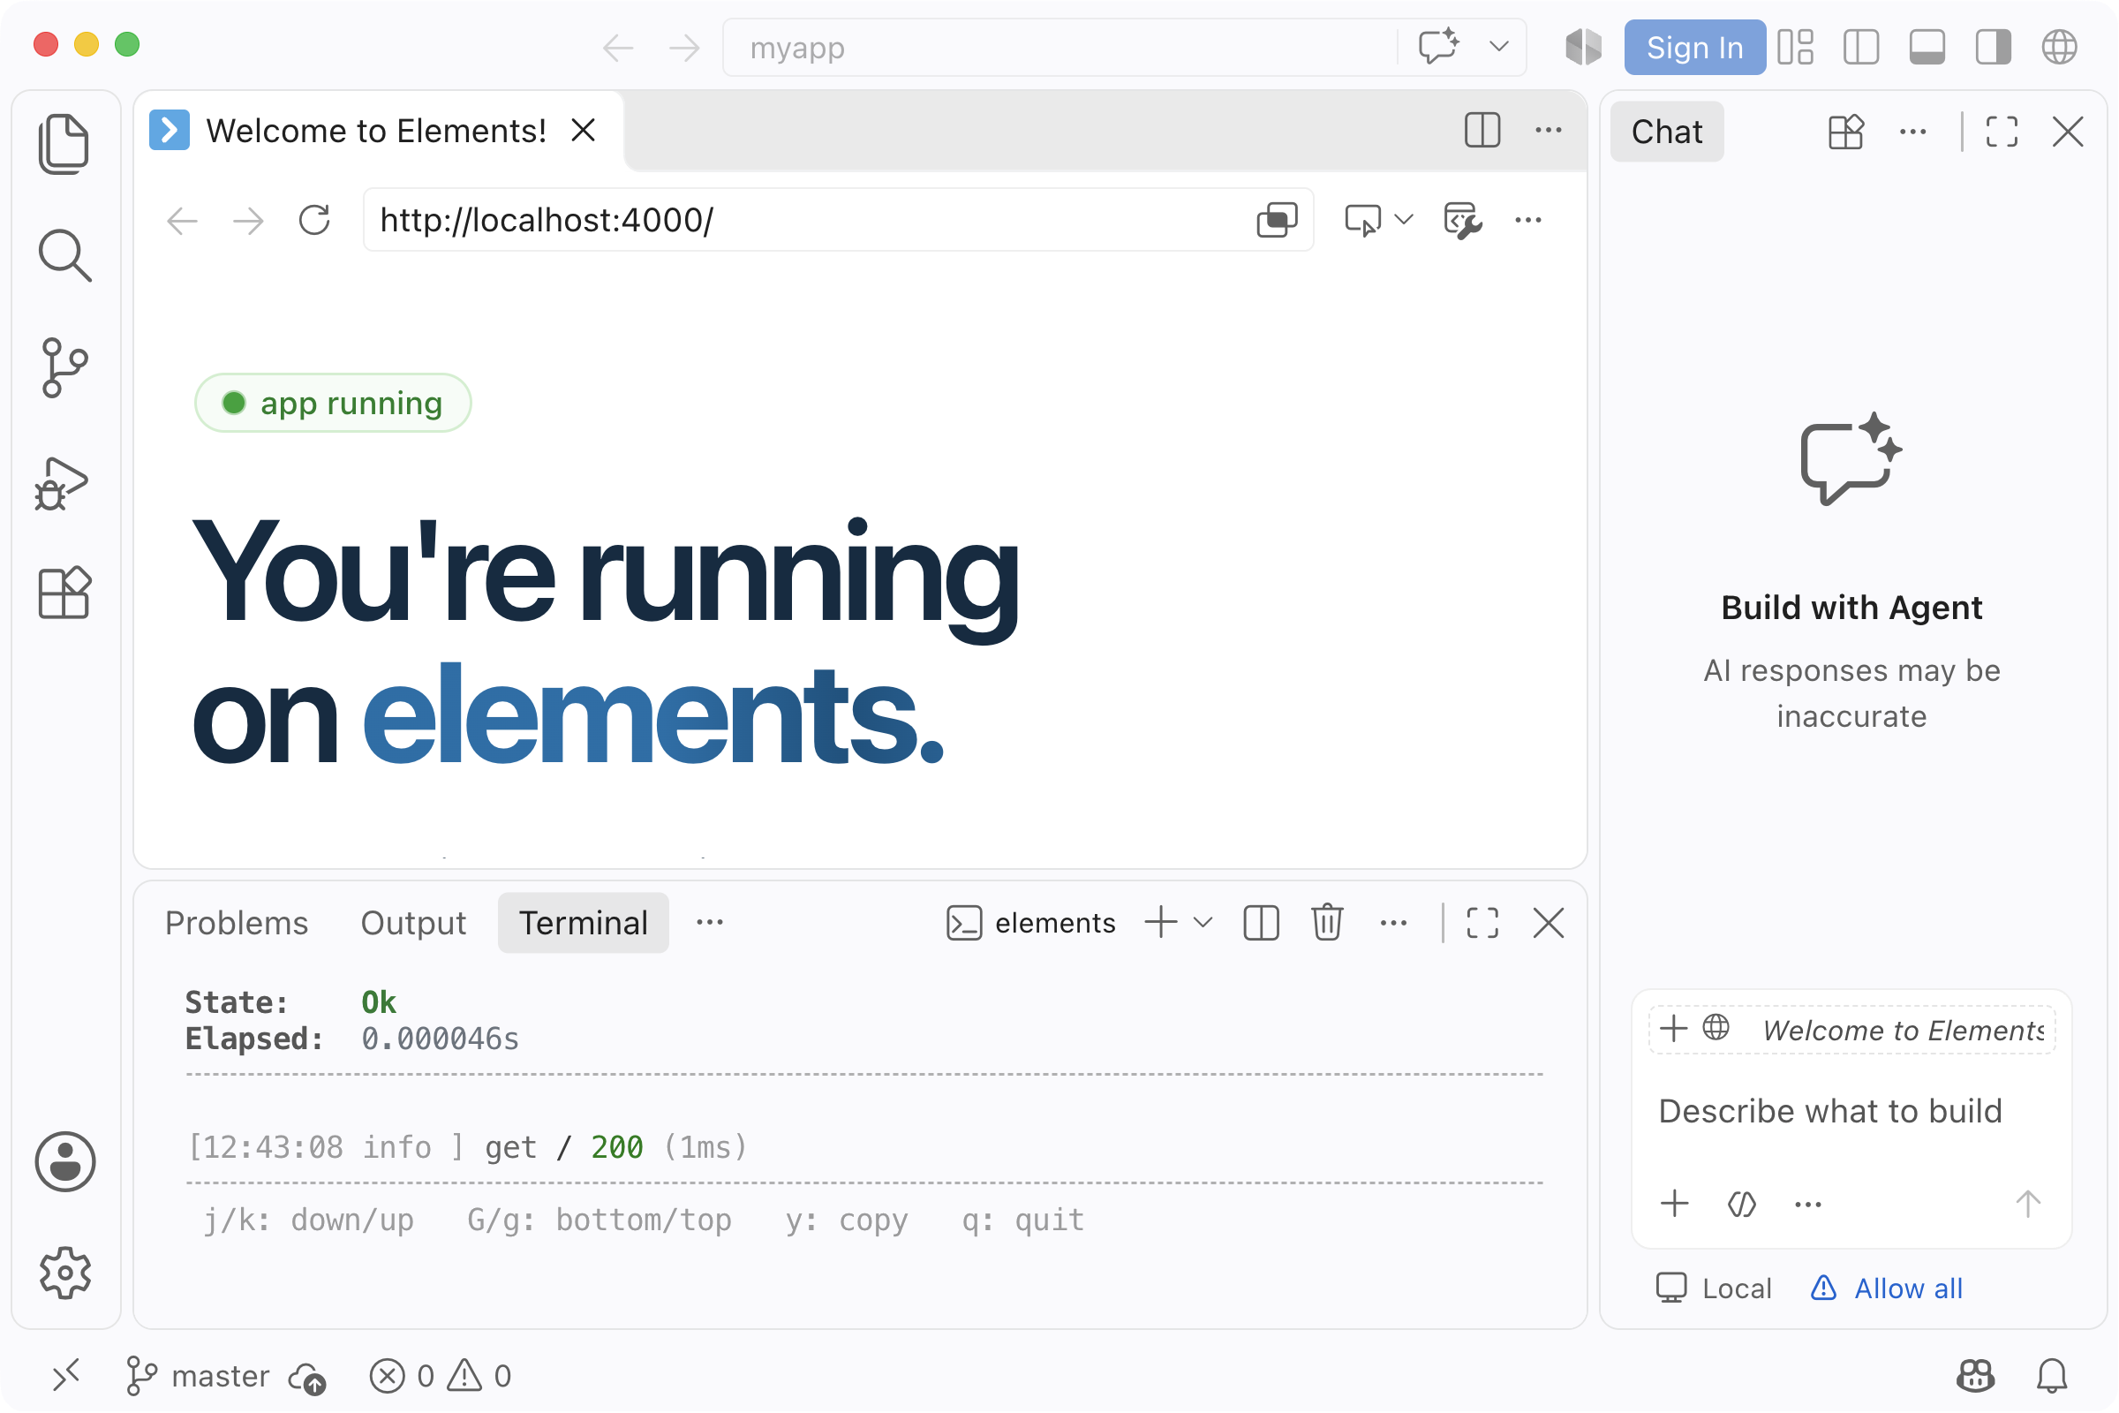The width and height of the screenshot is (2119, 1413).
Task: Open the Accounts icon in sidebar
Action: click(64, 1160)
